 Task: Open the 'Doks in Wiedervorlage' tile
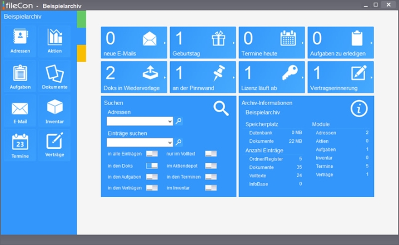[x=134, y=77]
